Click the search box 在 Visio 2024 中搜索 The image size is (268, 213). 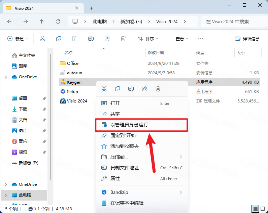point(234,22)
